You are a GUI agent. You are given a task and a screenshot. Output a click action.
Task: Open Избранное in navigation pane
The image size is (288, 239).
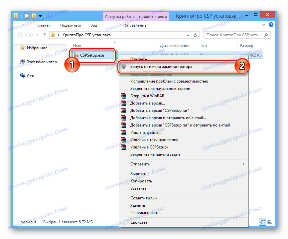click(x=37, y=48)
